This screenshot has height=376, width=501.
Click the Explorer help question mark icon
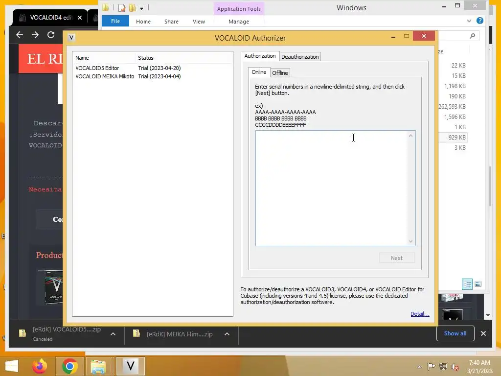[x=479, y=21]
